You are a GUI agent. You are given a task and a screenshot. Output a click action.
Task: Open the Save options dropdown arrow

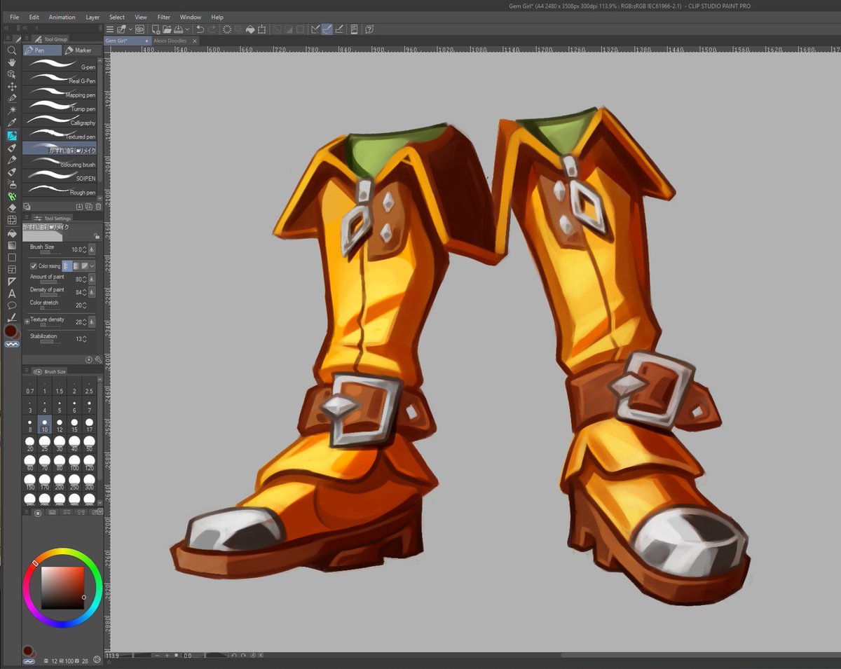[187, 29]
